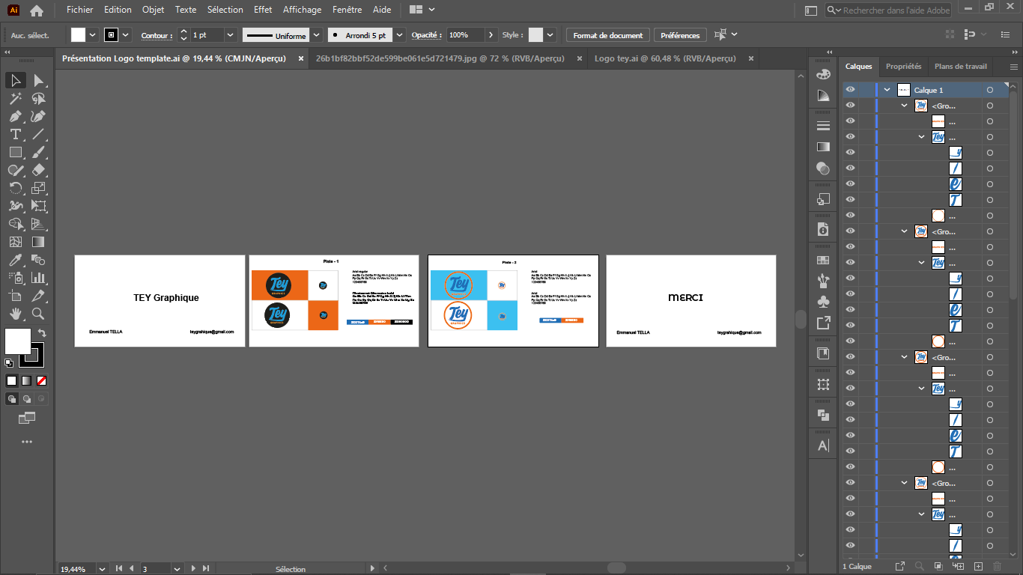The height and width of the screenshot is (575, 1023).
Task: Click Calque 1 target circle
Action: [x=989, y=90]
